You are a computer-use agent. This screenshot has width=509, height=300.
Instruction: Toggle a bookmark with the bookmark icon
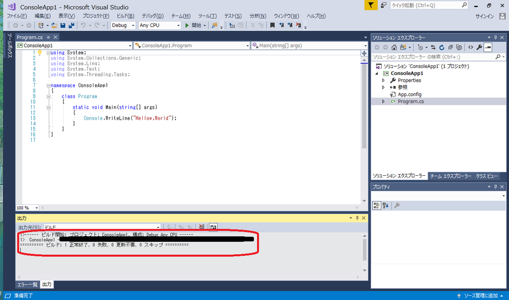(272, 25)
